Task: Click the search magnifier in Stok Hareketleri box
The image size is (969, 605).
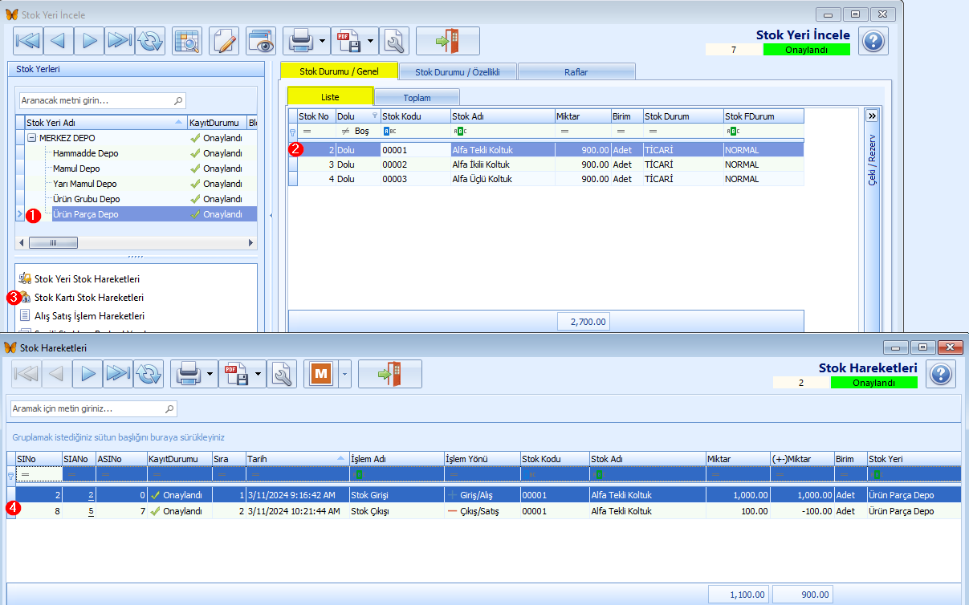Action: coord(169,408)
